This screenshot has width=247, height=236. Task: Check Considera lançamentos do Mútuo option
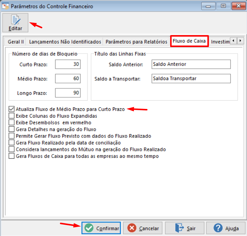(12, 149)
